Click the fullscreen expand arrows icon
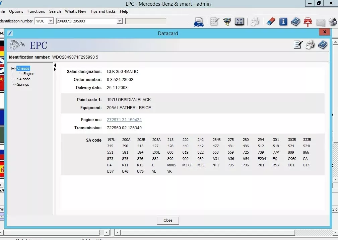 click(x=239, y=21)
